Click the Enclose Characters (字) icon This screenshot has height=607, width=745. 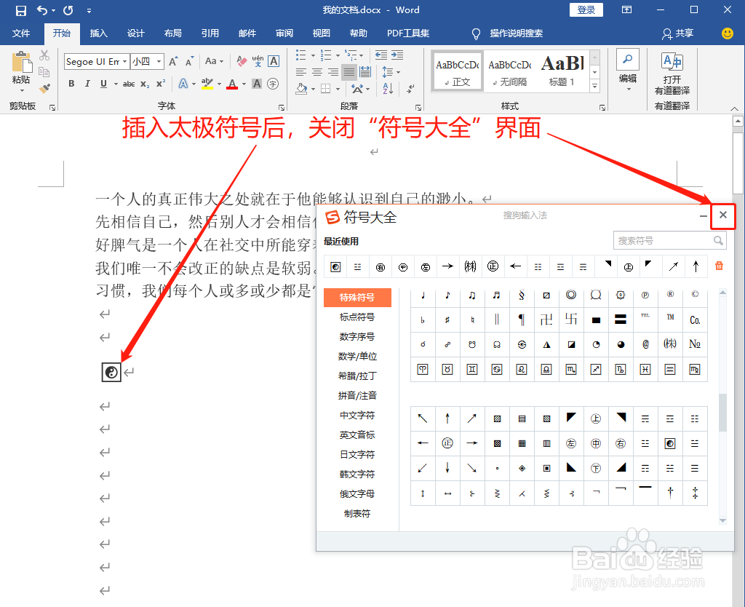coord(273,84)
